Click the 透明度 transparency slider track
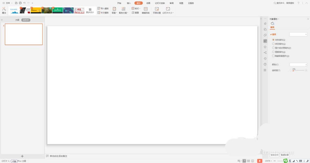The width and height of the screenshot is (310, 163). (x=299, y=70)
